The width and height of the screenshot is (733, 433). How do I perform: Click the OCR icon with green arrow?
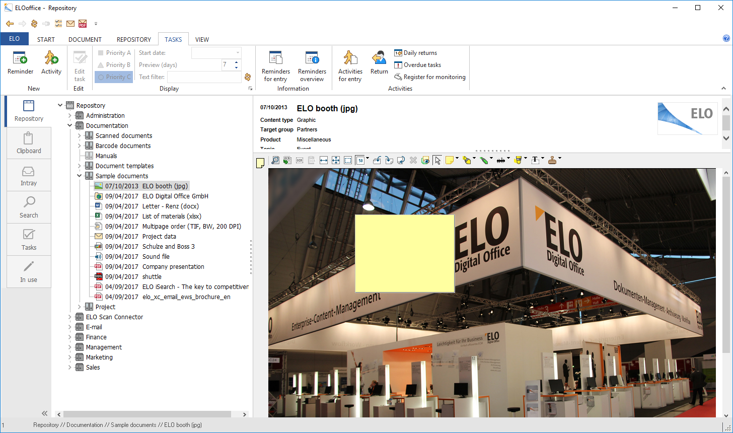(287, 160)
